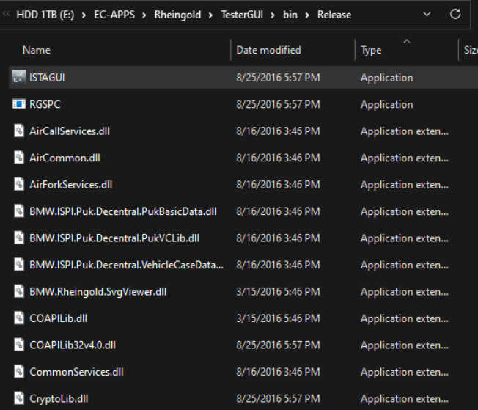This screenshot has height=410, width=478.
Task: Click the COAPILib32v4.0.dll file icon
Action: point(19,345)
